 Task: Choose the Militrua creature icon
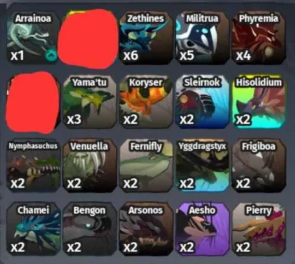click(203, 38)
